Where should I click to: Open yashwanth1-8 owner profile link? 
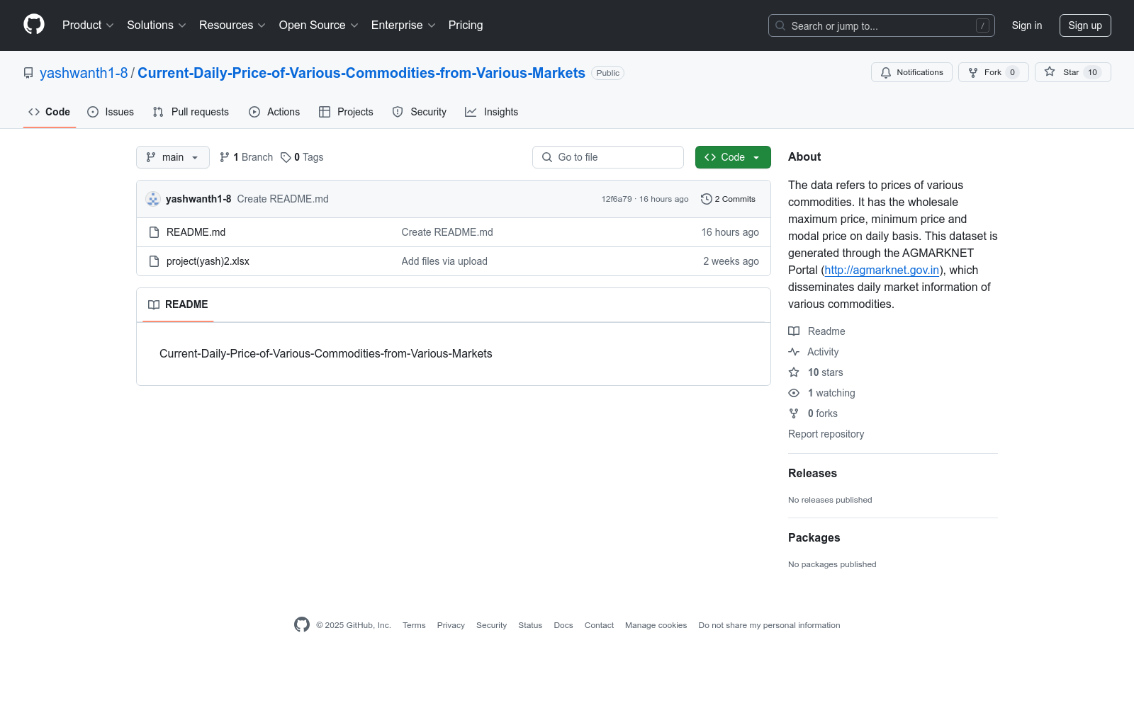tap(84, 73)
